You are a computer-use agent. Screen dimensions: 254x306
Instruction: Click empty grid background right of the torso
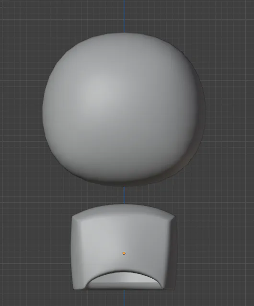point(215,247)
